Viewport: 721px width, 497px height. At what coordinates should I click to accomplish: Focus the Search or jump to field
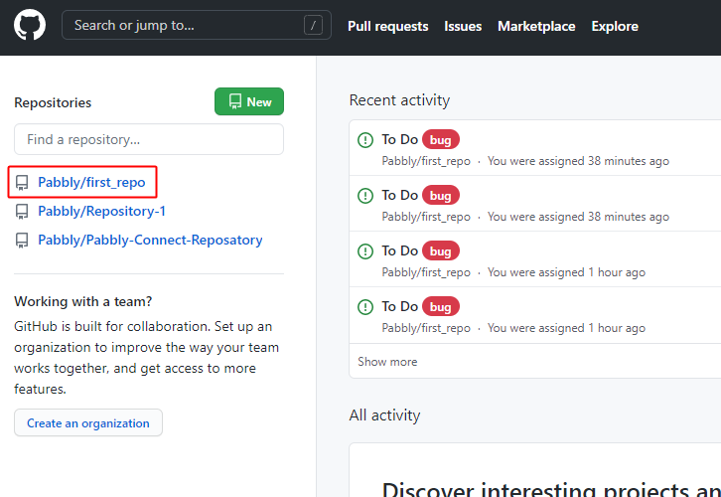(197, 25)
